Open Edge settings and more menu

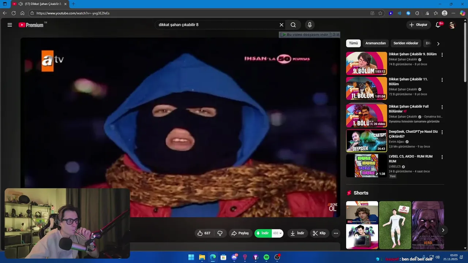(453, 13)
